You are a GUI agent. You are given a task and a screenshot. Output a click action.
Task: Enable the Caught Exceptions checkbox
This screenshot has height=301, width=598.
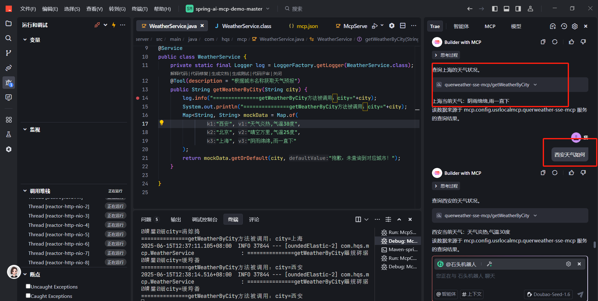click(x=28, y=295)
